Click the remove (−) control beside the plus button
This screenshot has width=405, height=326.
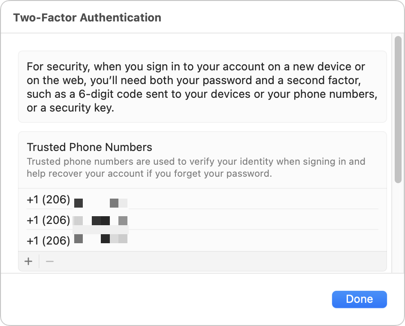[x=49, y=261]
